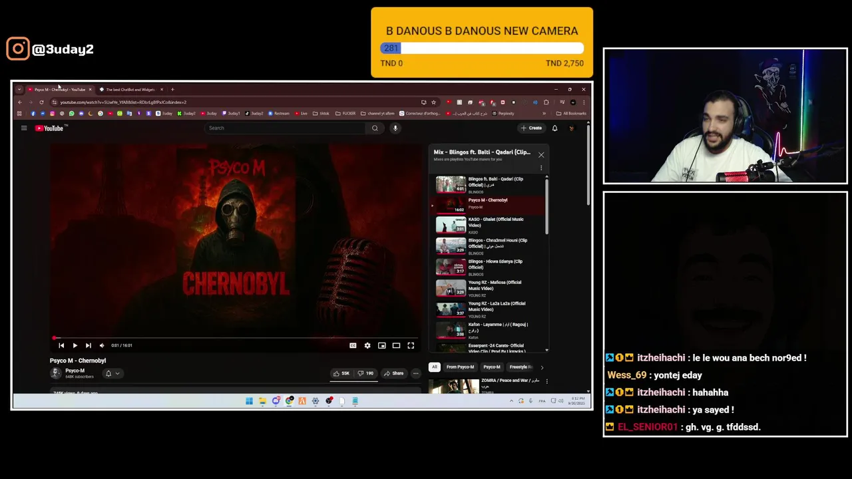Image resolution: width=852 pixels, height=479 pixels.
Task: Open the Chrome extensions puzzle icon
Action: pos(546,102)
